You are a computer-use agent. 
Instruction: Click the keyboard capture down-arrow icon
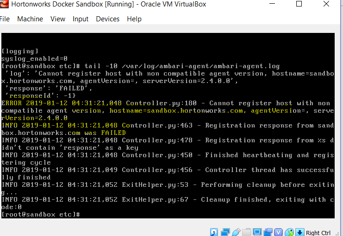click(x=299, y=232)
